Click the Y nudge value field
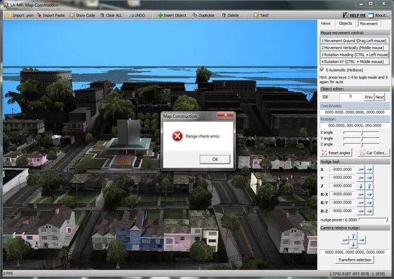The height and width of the screenshot is (279, 394). [x=343, y=177]
